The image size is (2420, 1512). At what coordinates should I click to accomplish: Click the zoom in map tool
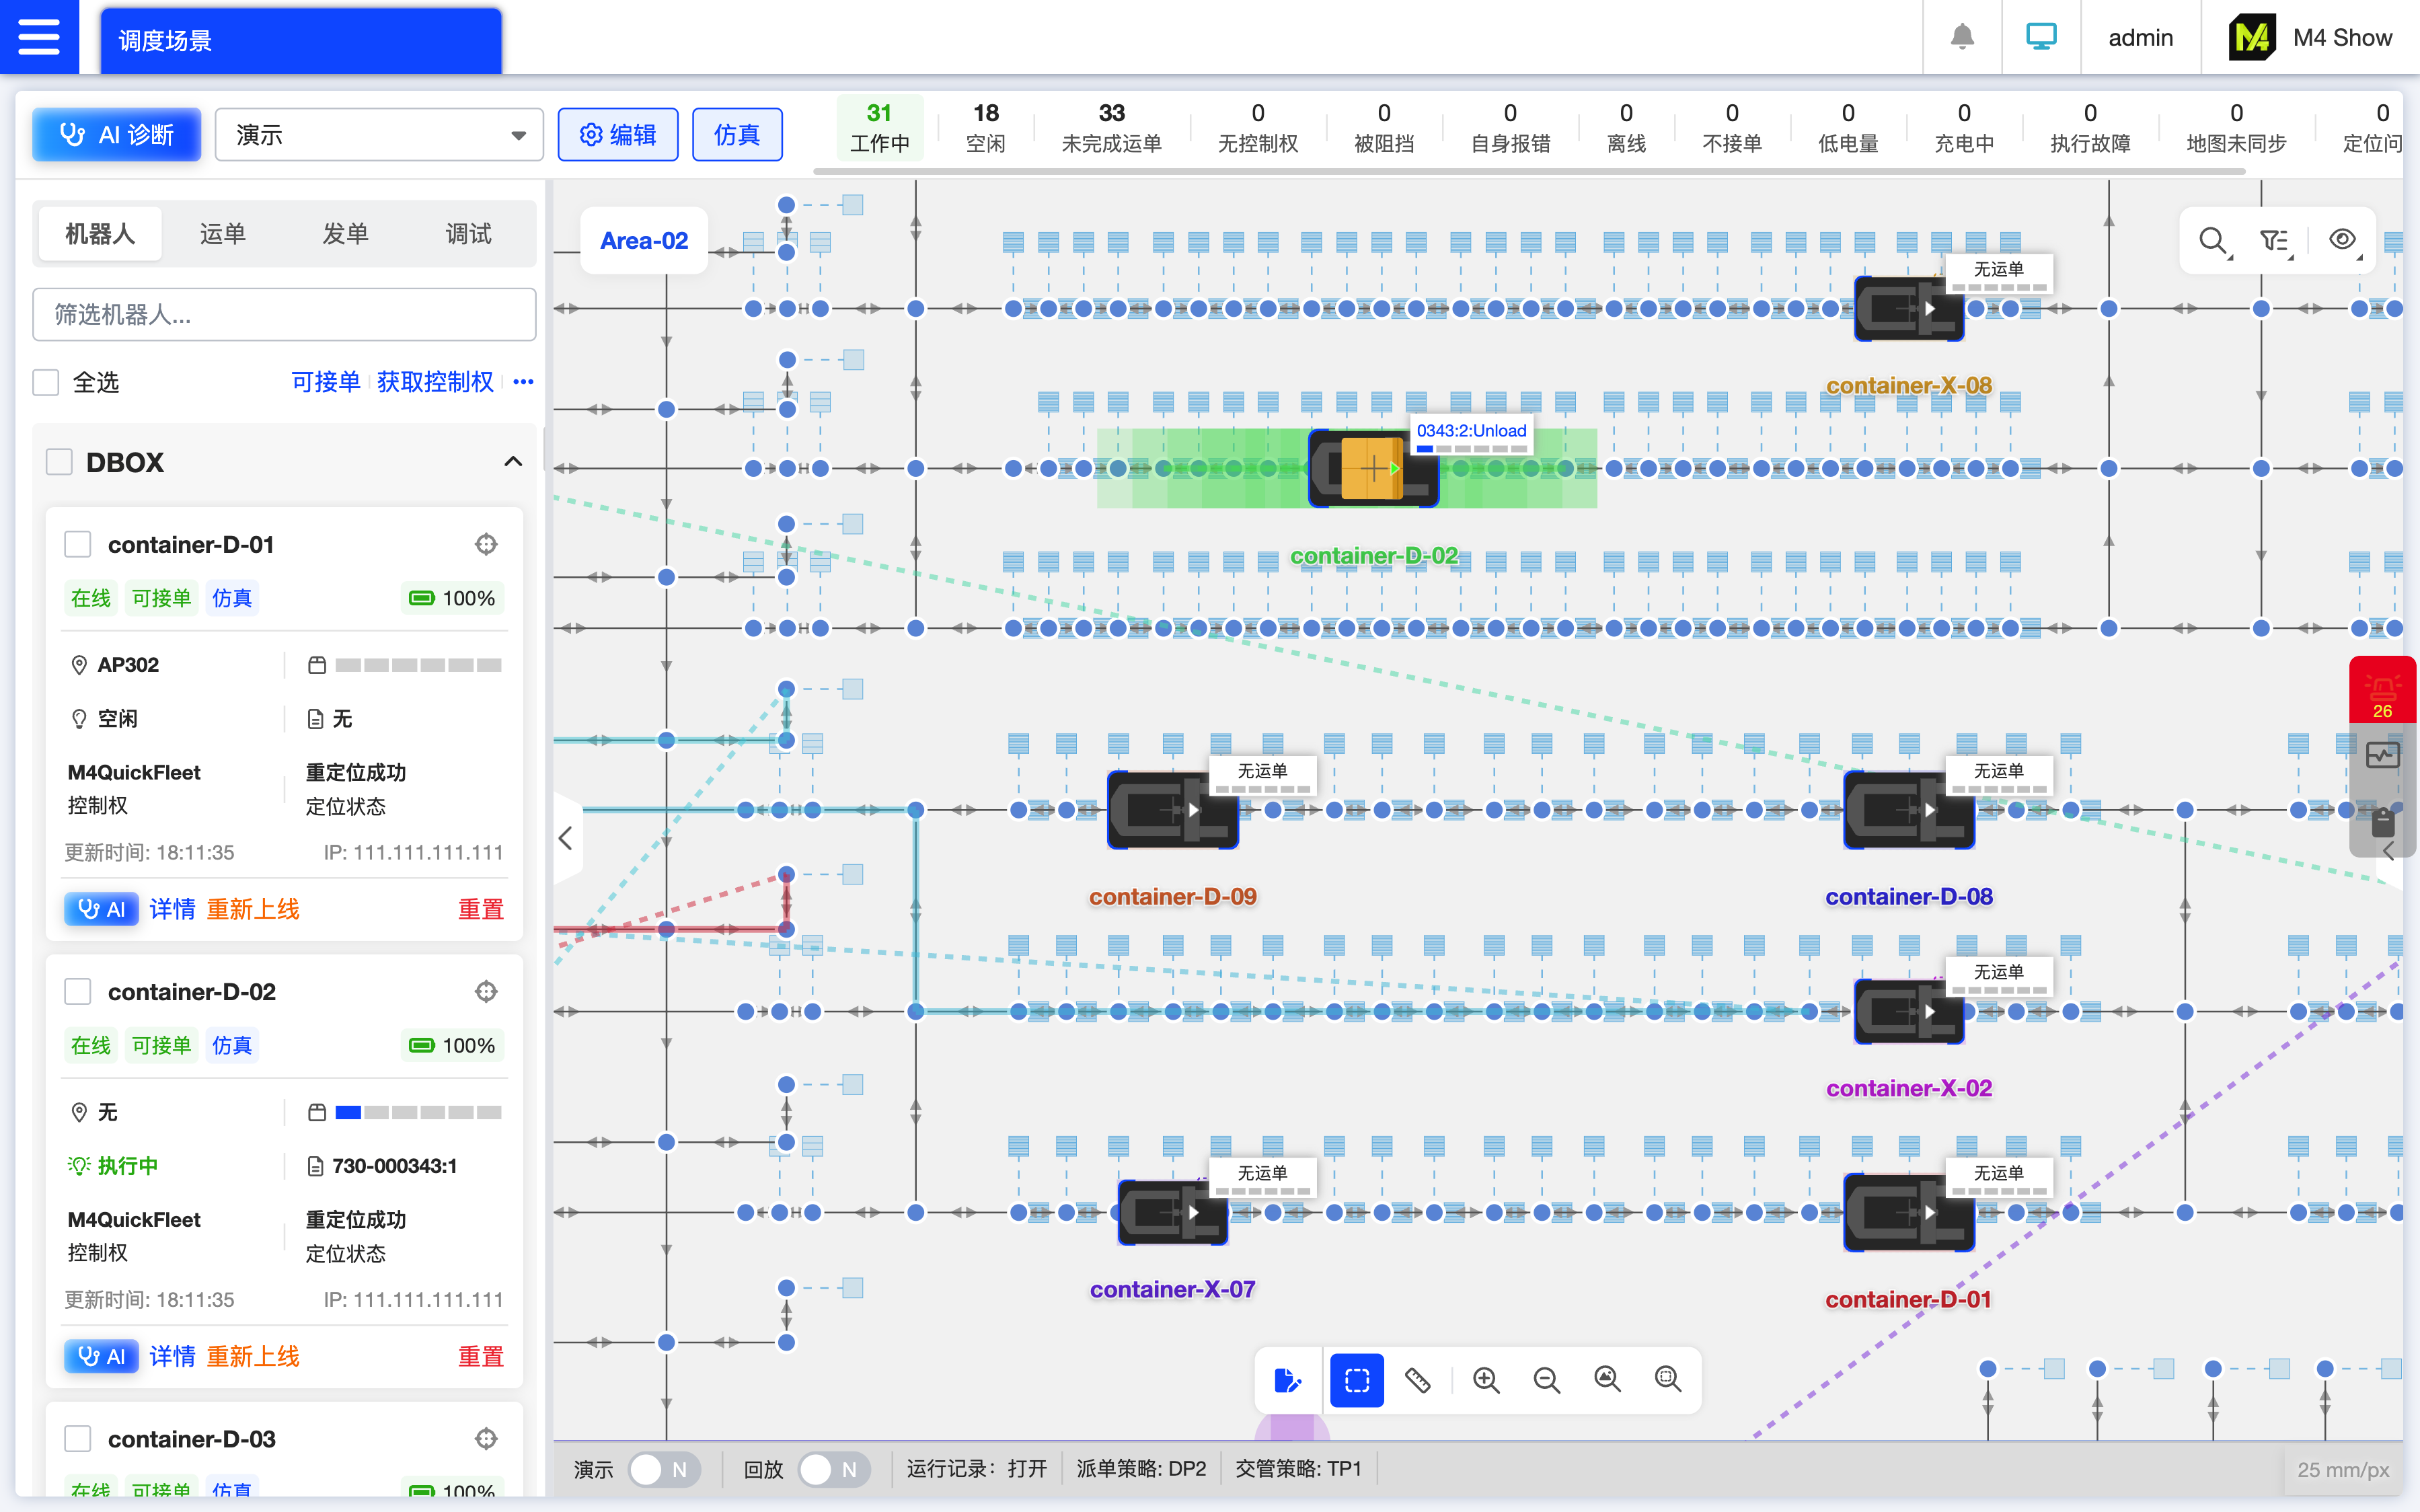pyautogui.click(x=1486, y=1380)
